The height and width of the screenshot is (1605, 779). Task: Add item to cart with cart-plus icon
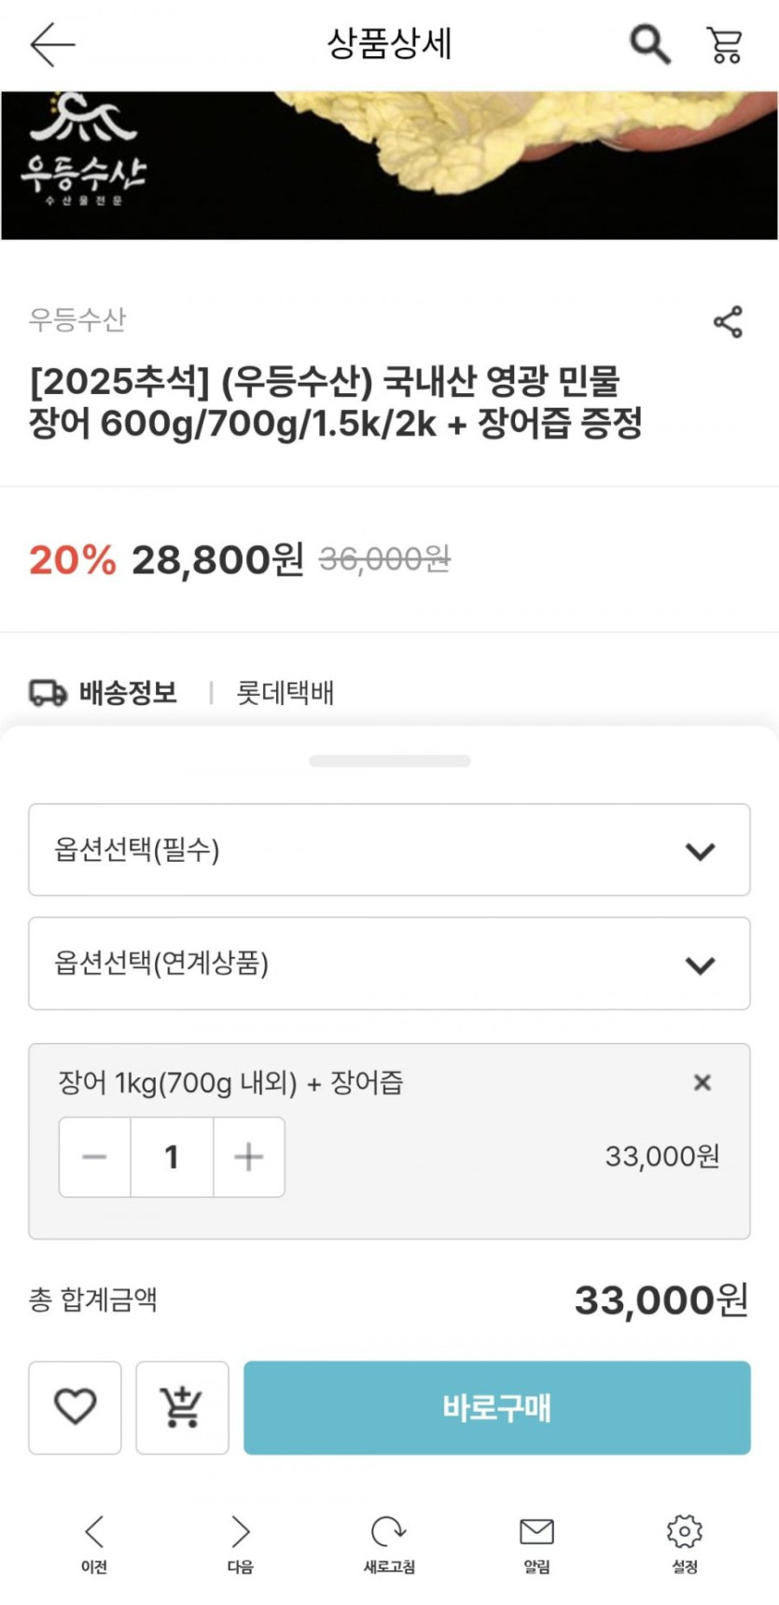182,1406
